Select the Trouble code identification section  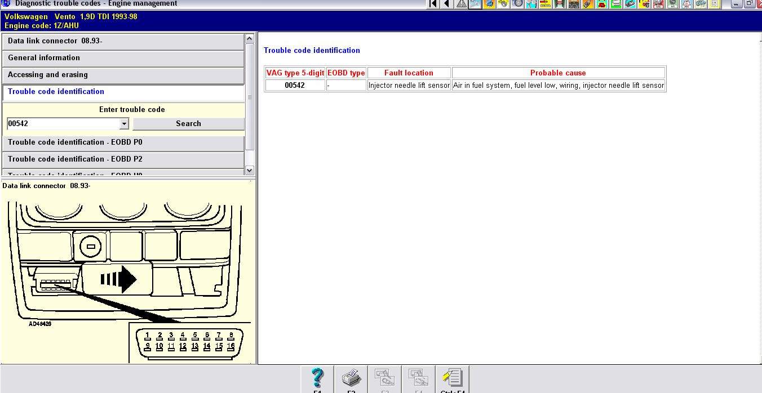(x=123, y=92)
